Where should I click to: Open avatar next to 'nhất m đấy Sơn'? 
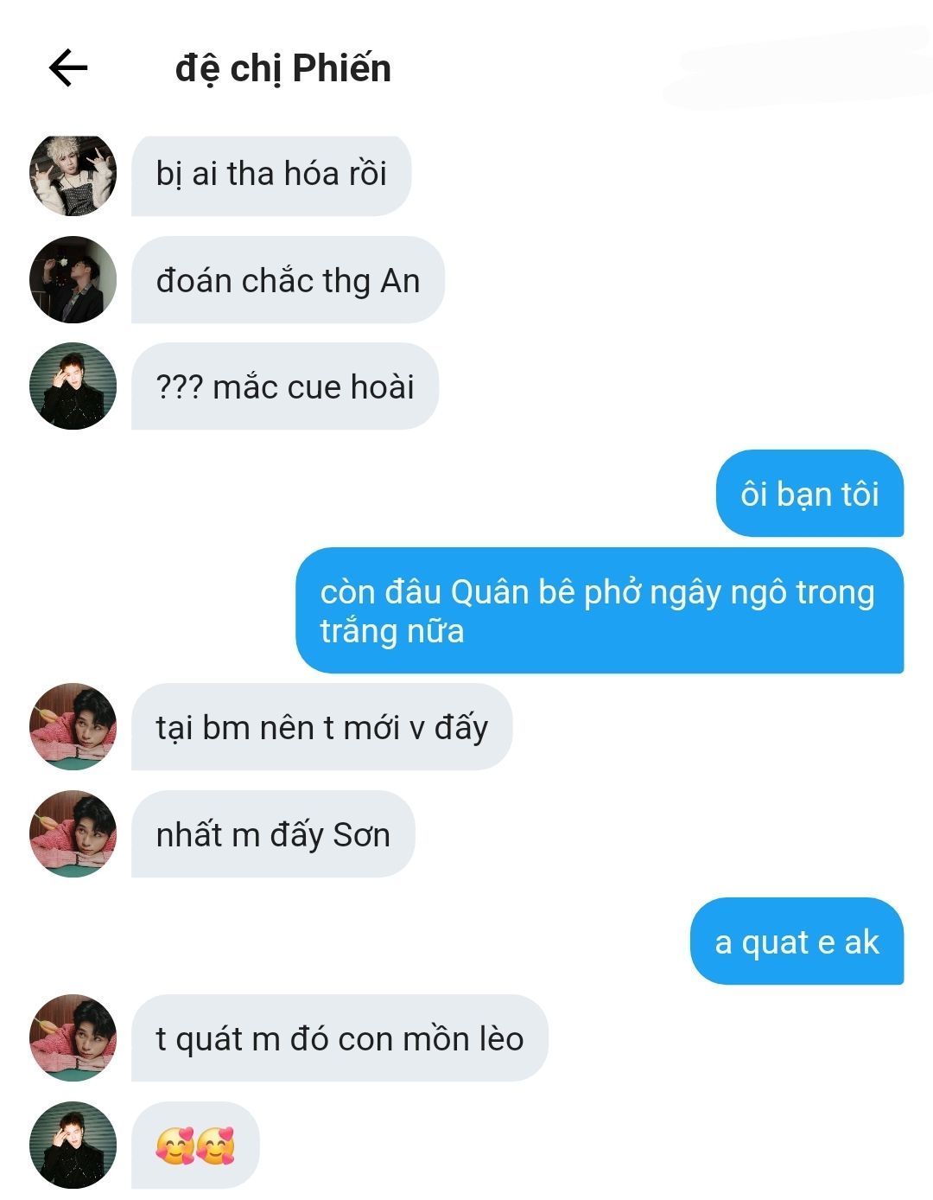[x=73, y=833]
